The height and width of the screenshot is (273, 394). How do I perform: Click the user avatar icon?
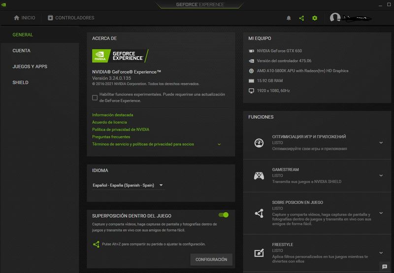[335, 18]
